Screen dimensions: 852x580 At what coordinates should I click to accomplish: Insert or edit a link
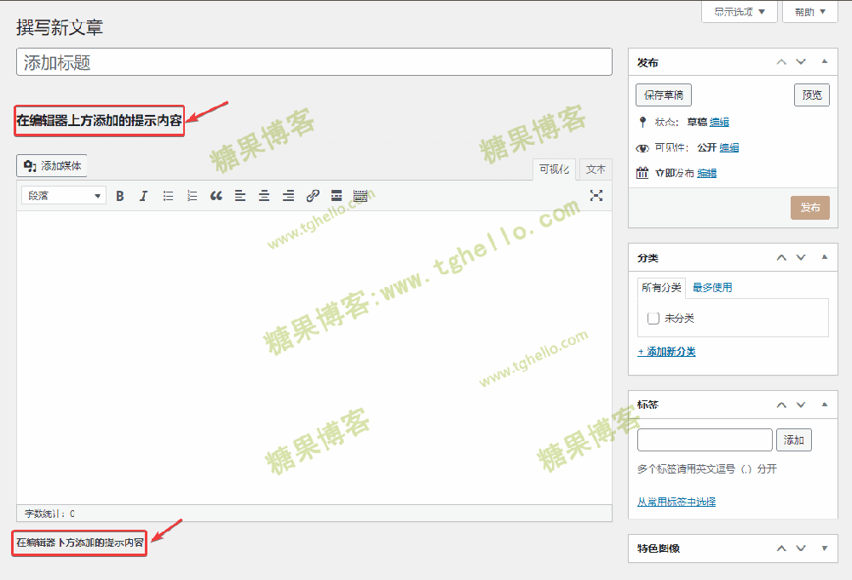tap(313, 196)
